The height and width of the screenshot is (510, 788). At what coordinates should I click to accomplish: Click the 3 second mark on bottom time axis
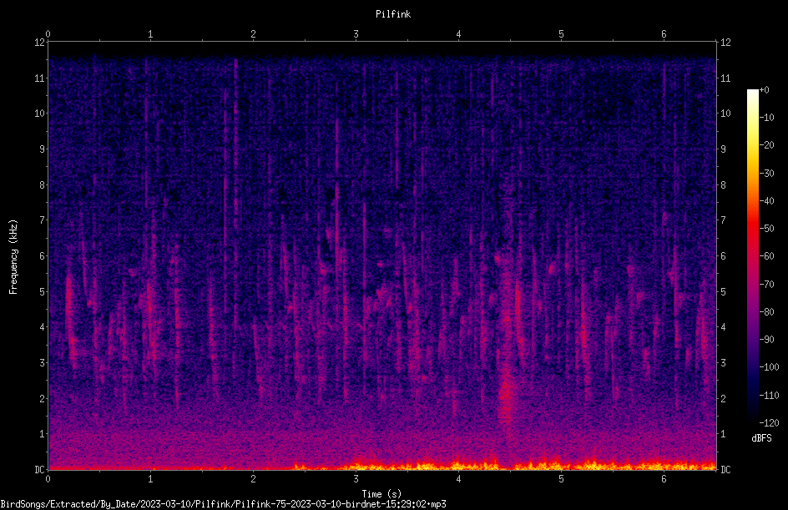pyautogui.click(x=356, y=479)
